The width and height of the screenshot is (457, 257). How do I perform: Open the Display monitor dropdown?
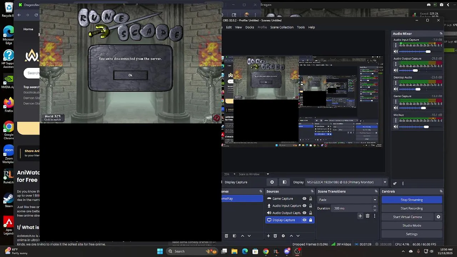347,182
